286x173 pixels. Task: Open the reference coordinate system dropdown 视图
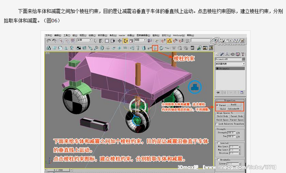pyautogui.click(x=141, y=40)
